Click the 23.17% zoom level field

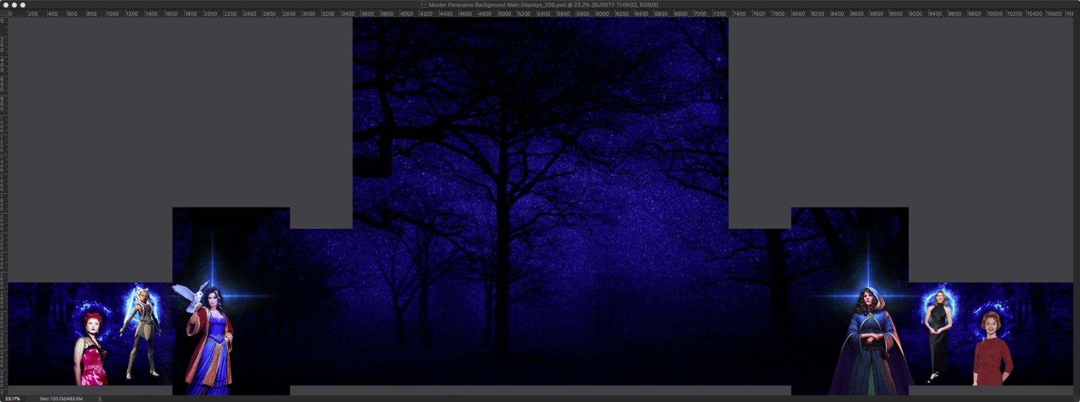pos(12,399)
